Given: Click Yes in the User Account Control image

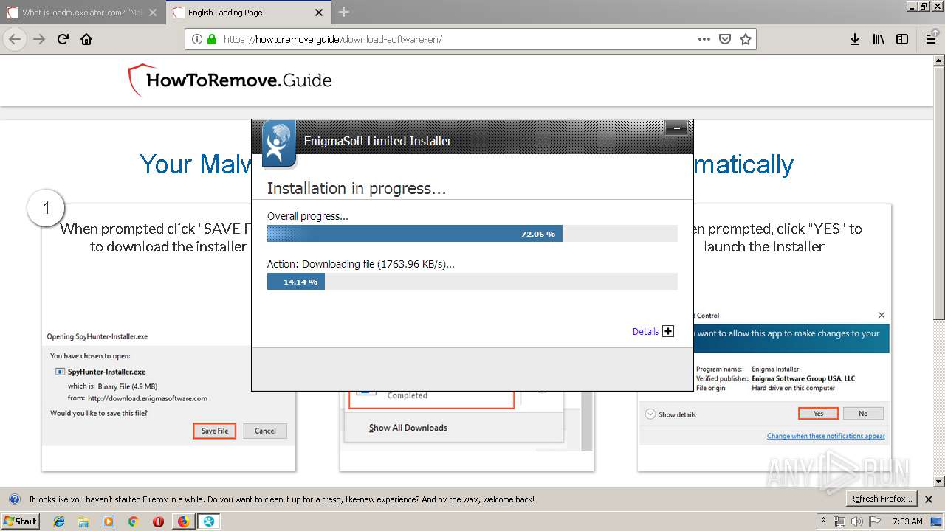Looking at the screenshot, I should pyautogui.click(x=818, y=414).
